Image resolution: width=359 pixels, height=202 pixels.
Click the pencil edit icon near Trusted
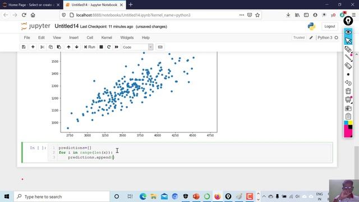[x=311, y=38]
